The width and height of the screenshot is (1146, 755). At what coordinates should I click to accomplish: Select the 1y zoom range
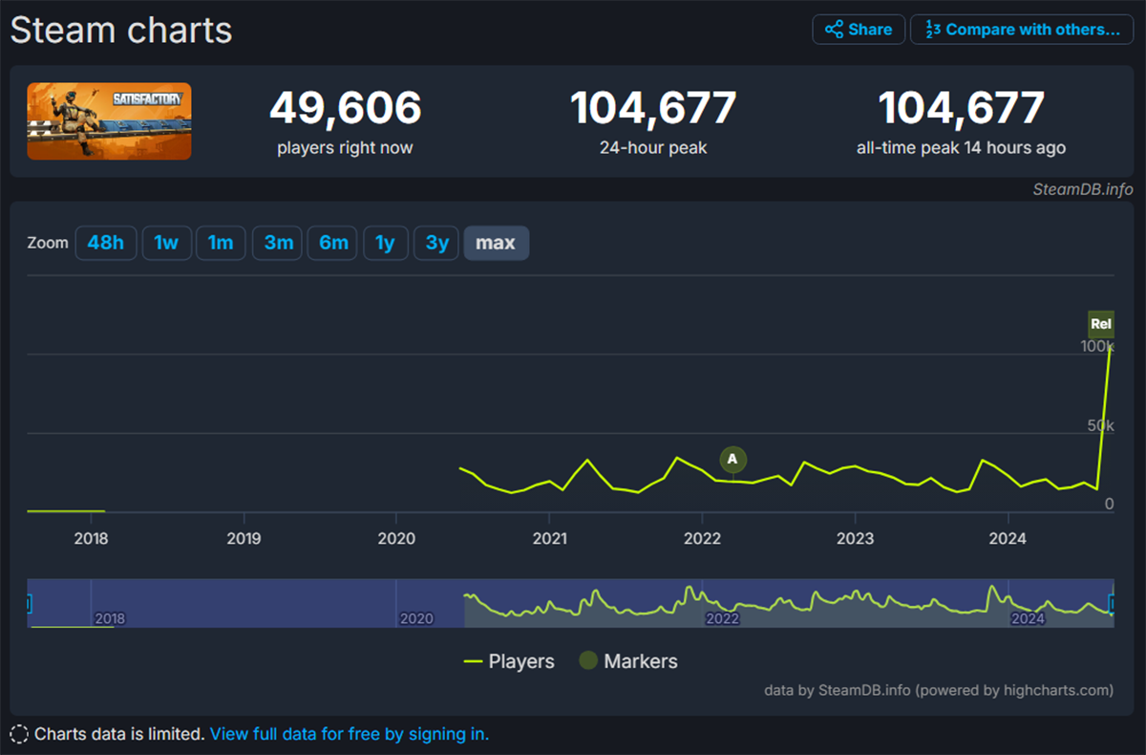point(386,243)
